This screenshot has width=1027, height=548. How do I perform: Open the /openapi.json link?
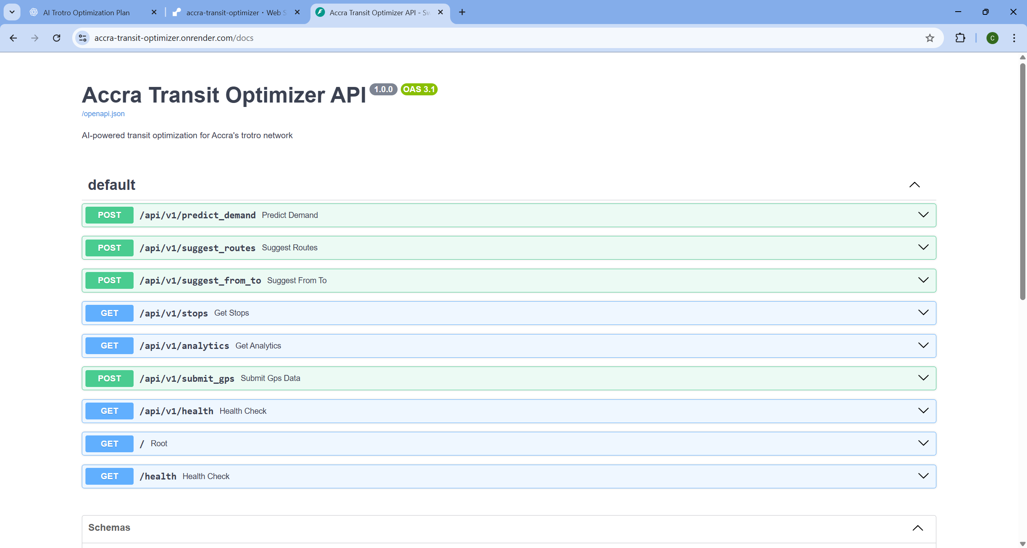tap(103, 114)
